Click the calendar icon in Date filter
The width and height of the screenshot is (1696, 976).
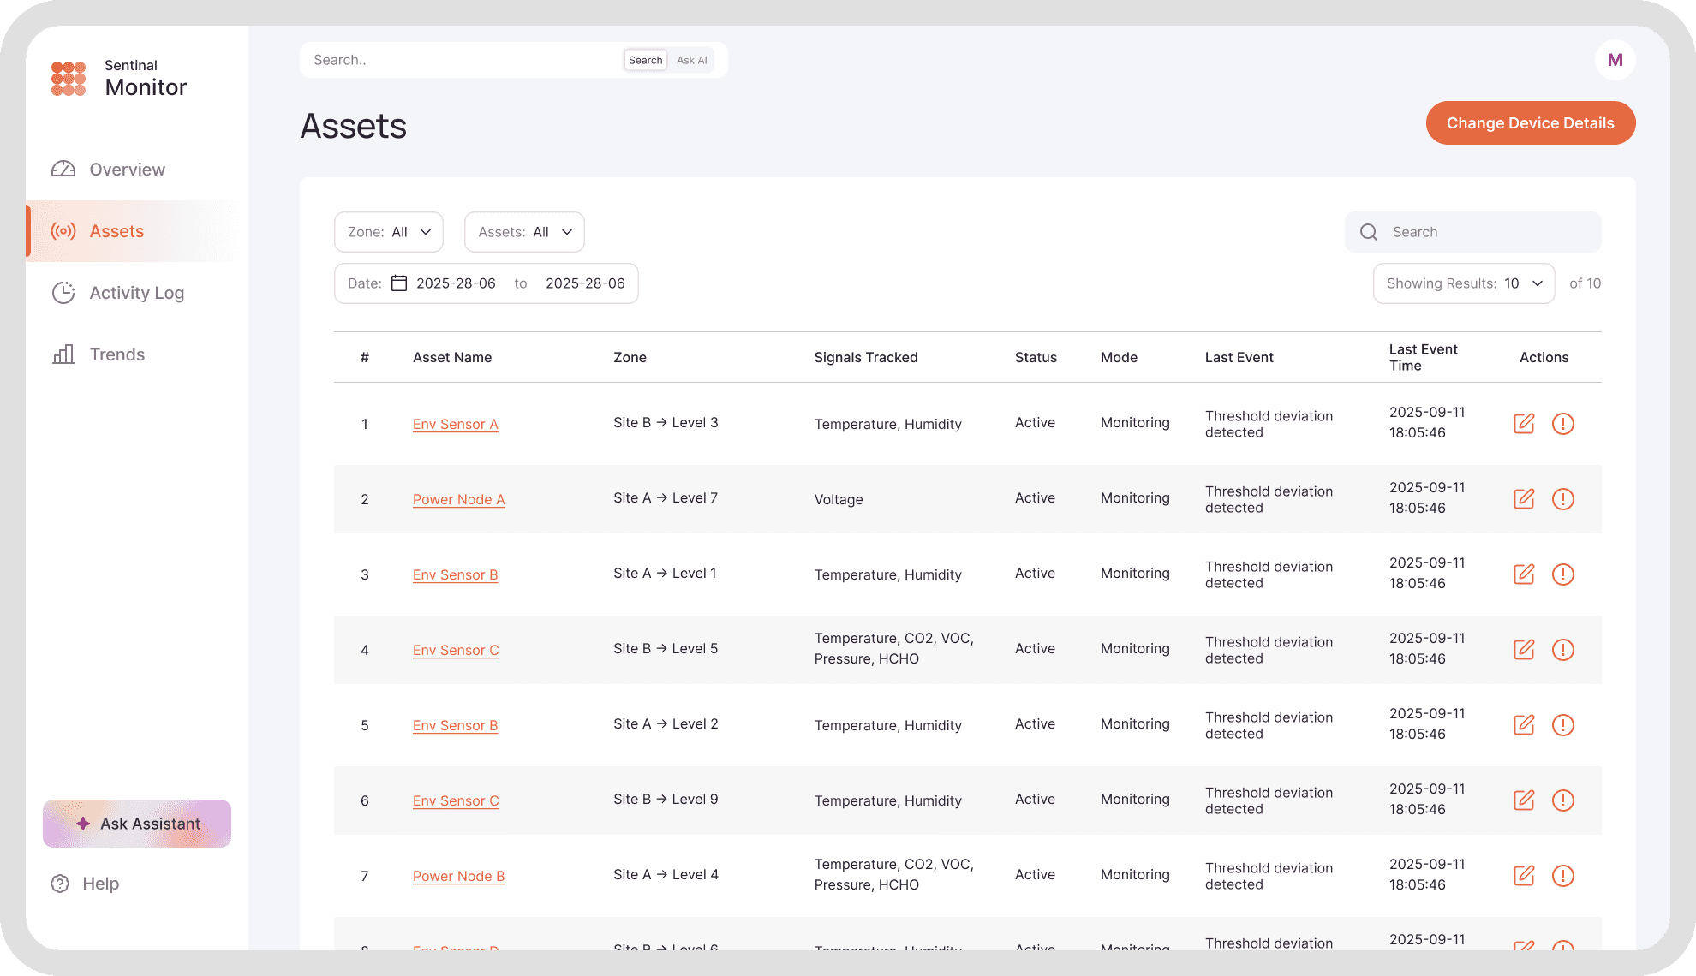[x=399, y=283]
